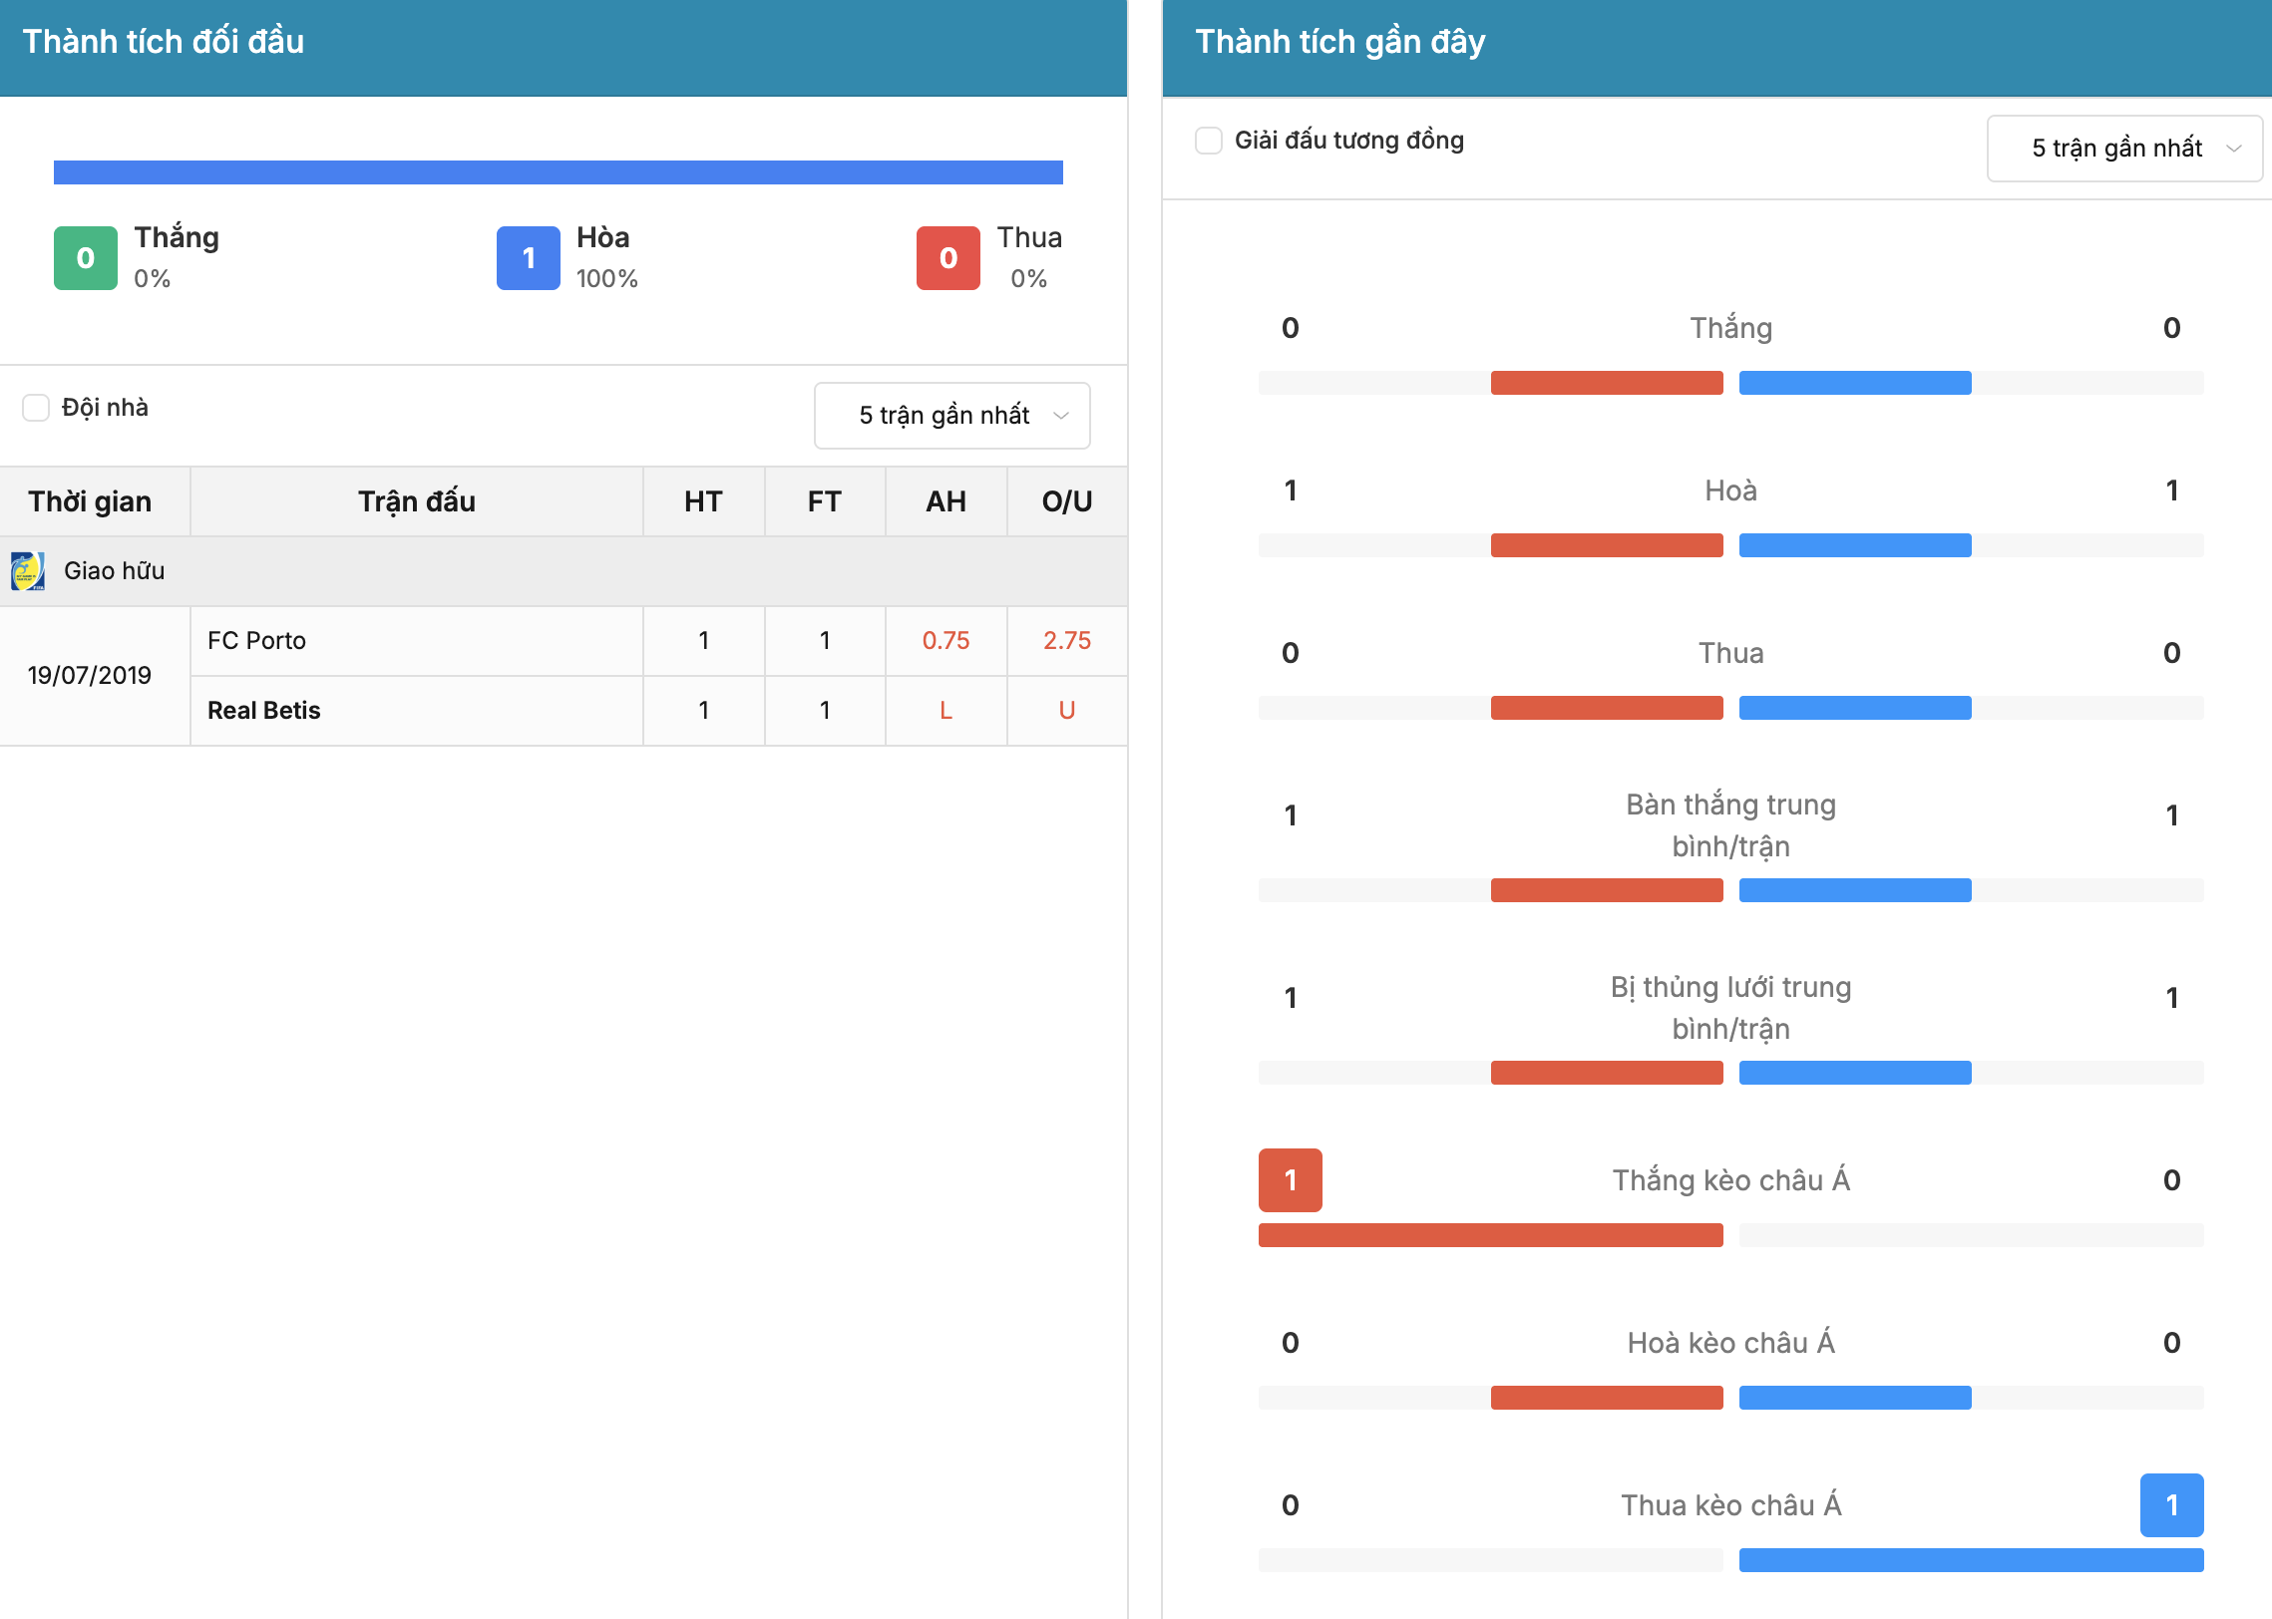Click the O/U column header
Screen dimensions: 2272x1619
1067,501
